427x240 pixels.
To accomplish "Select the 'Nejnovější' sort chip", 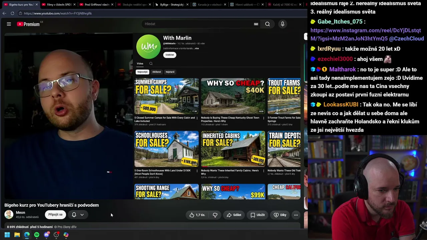I will (142, 72).
